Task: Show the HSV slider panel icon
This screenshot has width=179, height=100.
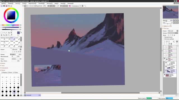Action: pos(6,6)
